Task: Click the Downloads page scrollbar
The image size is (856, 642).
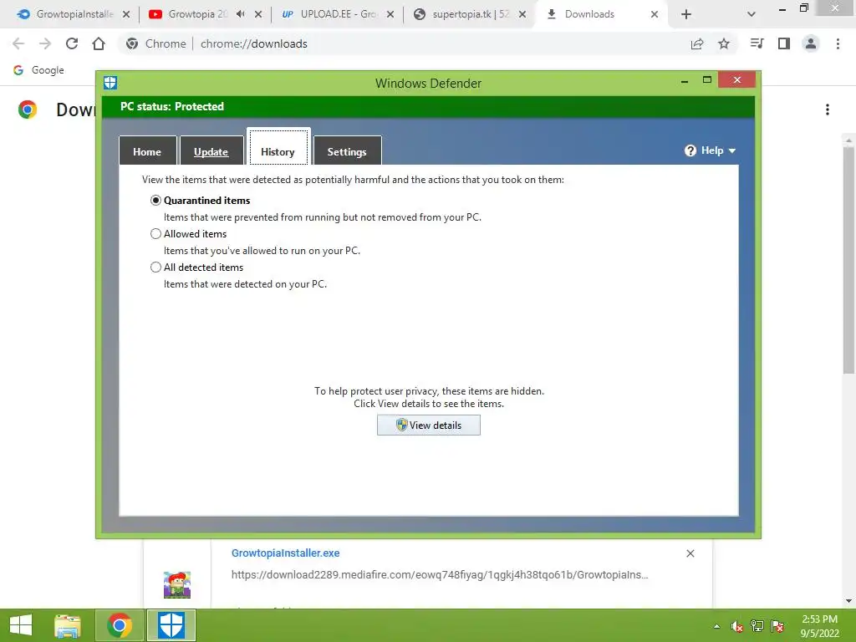Action: [x=848, y=259]
